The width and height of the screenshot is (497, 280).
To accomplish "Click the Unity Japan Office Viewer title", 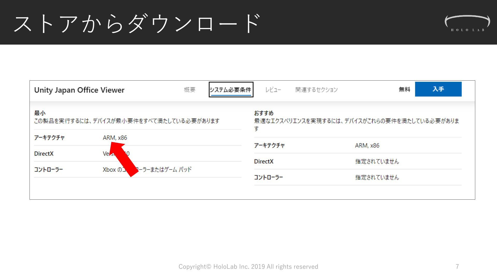I will click(79, 90).
